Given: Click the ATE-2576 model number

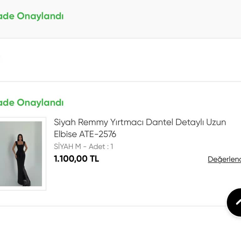Looking at the screenshot, I should pos(98,134).
